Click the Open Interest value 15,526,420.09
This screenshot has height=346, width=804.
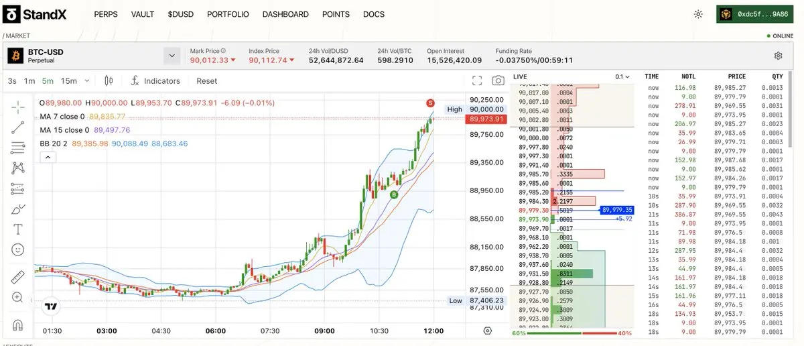[454, 60]
